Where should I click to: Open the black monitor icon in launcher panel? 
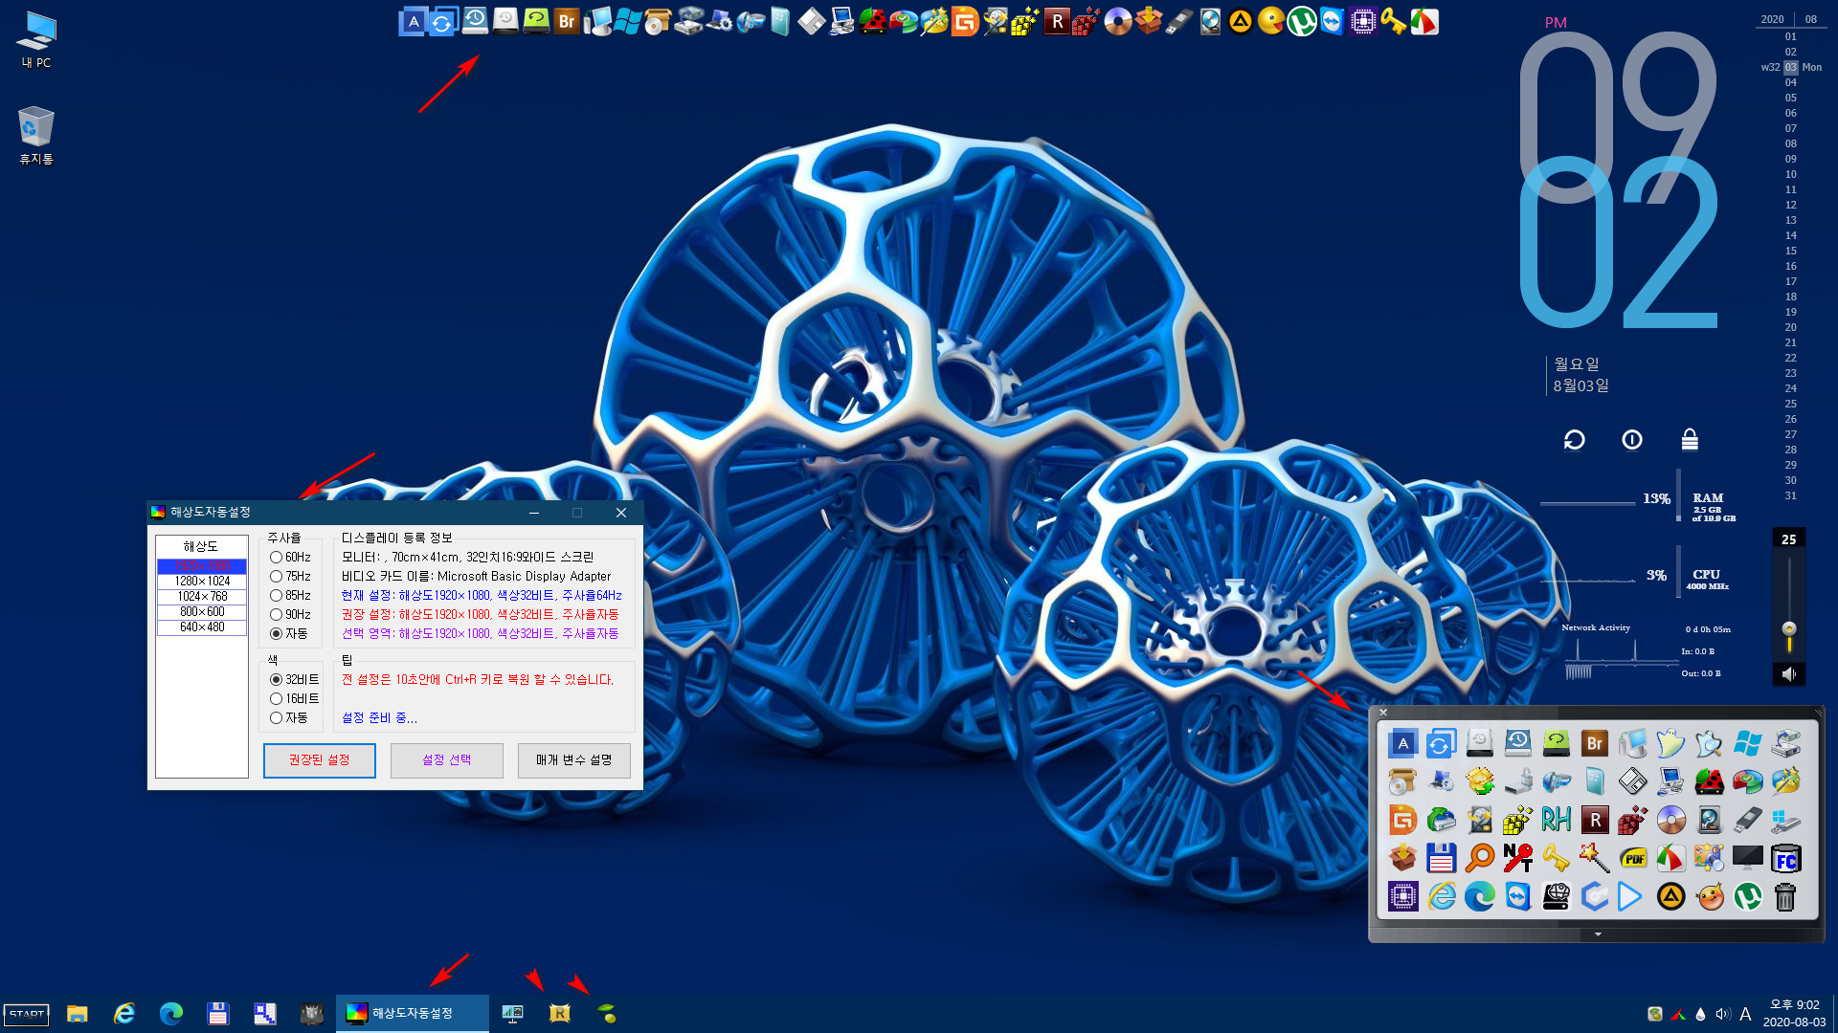tap(1747, 858)
